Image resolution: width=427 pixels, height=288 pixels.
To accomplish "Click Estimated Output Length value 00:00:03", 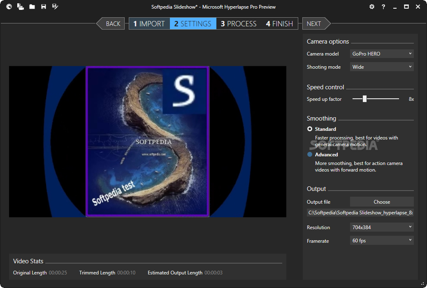I will click(213, 273).
